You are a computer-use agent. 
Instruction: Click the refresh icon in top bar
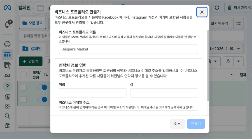pyautogui.click(x=217, y=8)
